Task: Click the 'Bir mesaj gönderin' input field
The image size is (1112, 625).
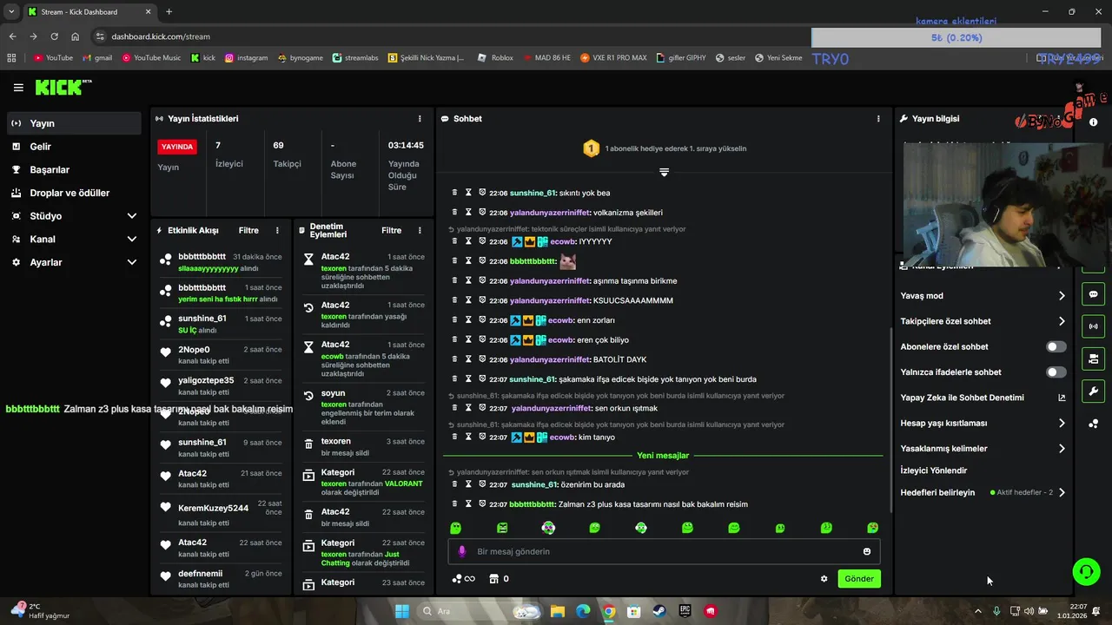Action: click(x=665, y=552)
